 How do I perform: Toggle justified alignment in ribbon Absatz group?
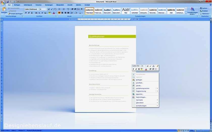(x=68, y=13)
